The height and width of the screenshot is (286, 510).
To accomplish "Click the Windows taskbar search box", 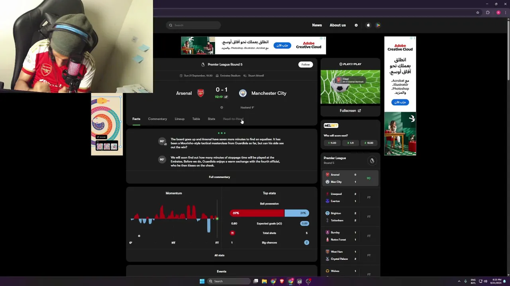I will [229, 281].
